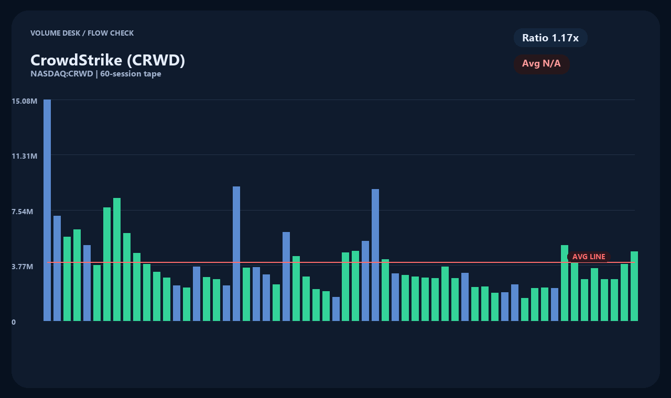The height and width of the screenshot is (398, 671).
Task: Click the NASDAQ:CRWD 60-session tape subtitle
Action: pyautogui.click(x=96, y=74)
